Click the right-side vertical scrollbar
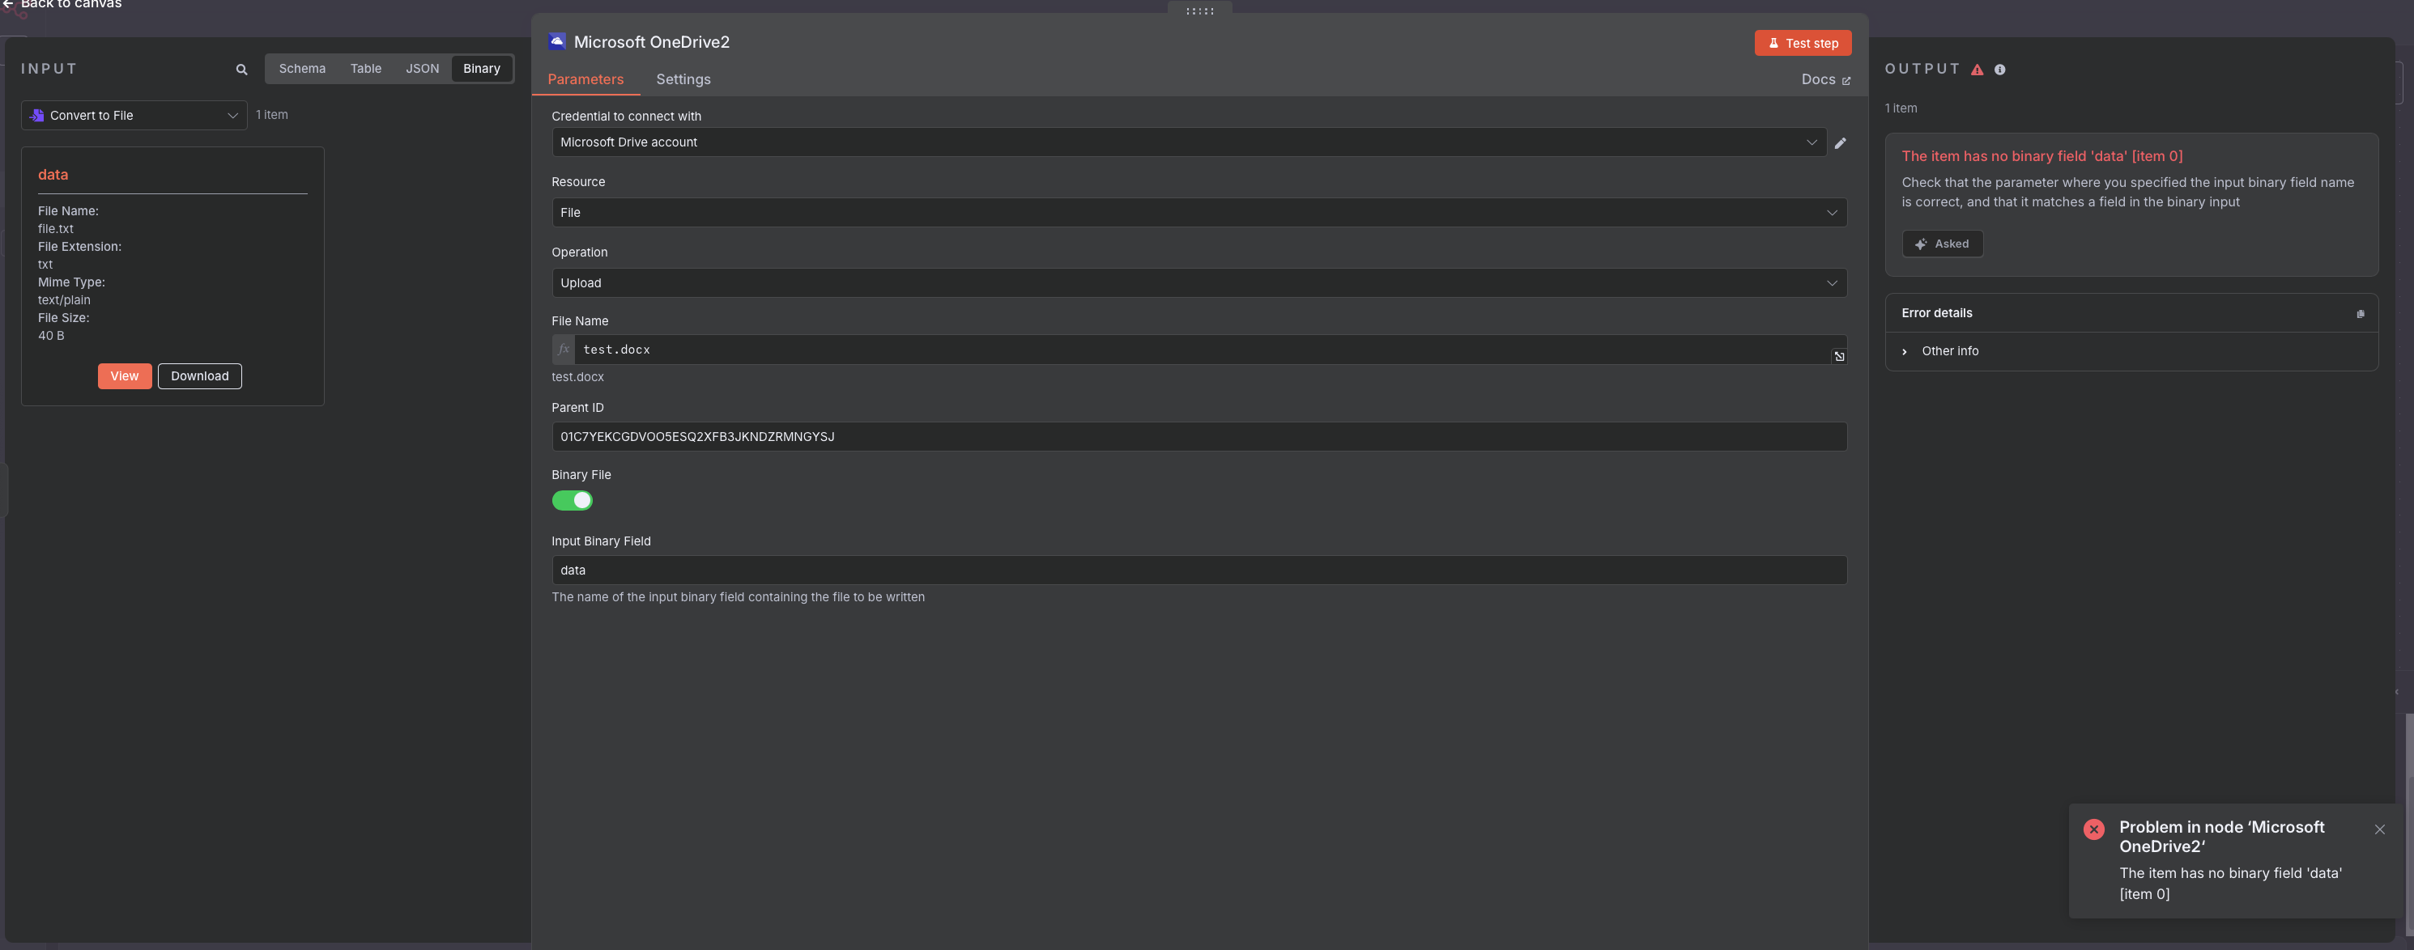2414x950 pixels. click(x=2408, y=825)
